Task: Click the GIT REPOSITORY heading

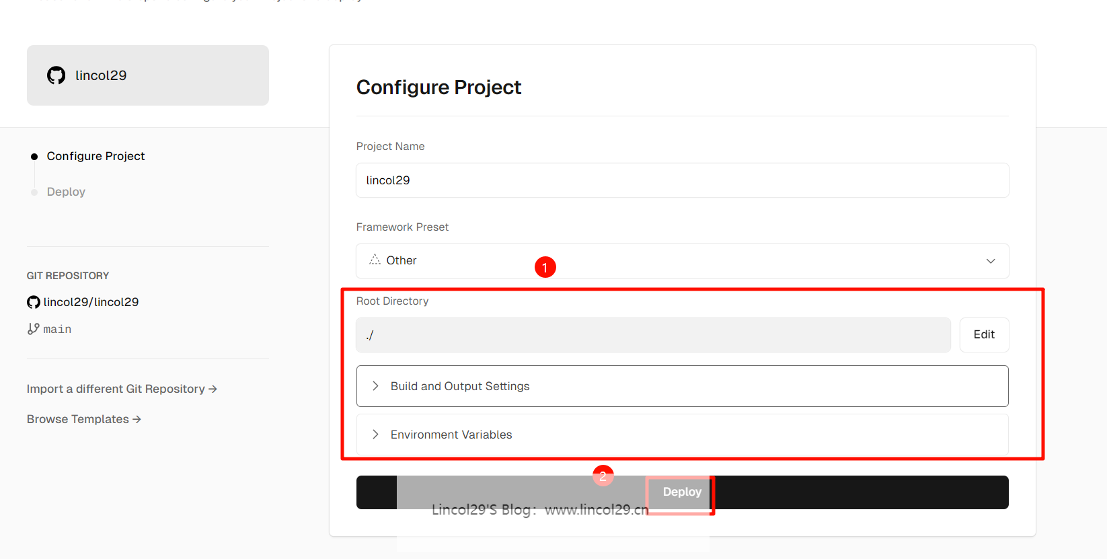Action: [x=68, y=276]
